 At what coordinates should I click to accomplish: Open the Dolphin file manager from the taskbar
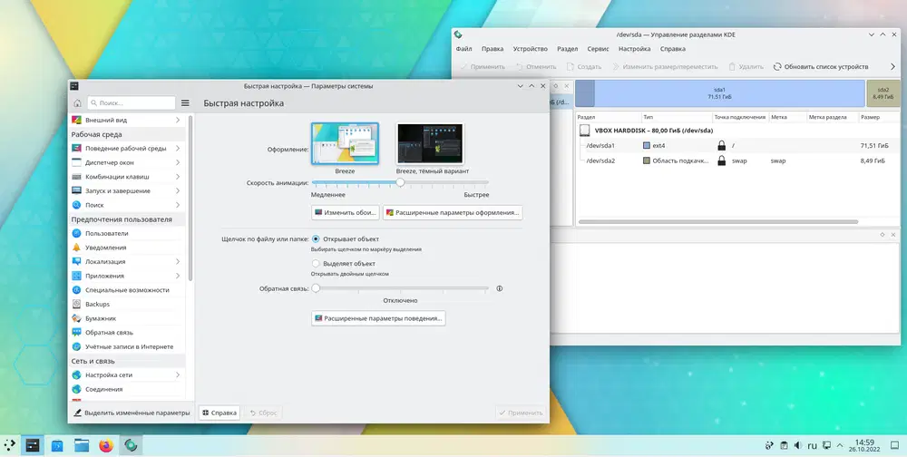[82, 445]
